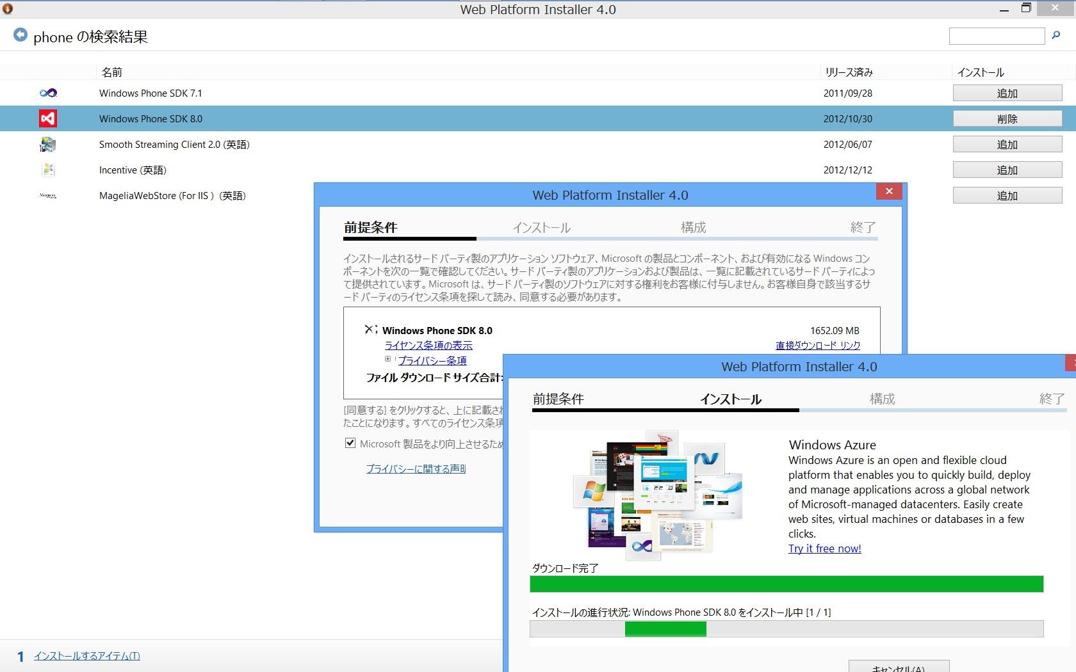Click the 2012/10/30 release date
The height and width of the screenshot is (672, 1076).
pos(848,119)
